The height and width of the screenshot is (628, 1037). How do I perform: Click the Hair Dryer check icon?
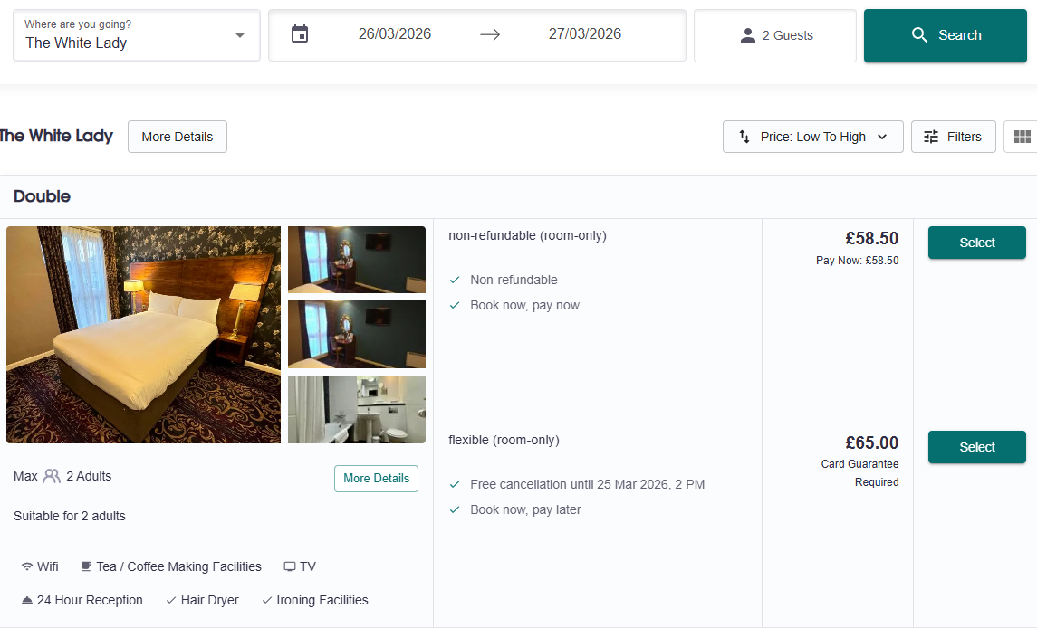point(170,600)
